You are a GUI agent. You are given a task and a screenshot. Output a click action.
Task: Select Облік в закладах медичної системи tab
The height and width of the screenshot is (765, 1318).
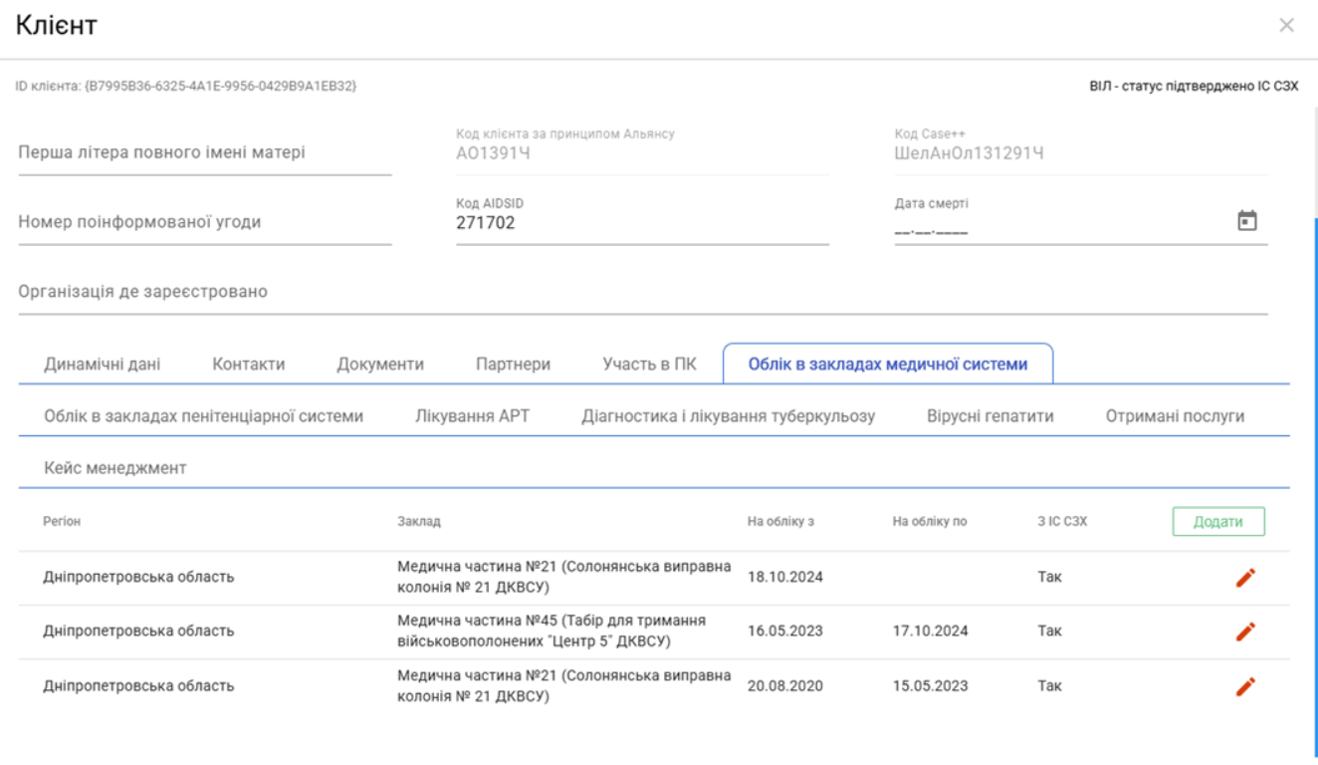click(888, 364)
